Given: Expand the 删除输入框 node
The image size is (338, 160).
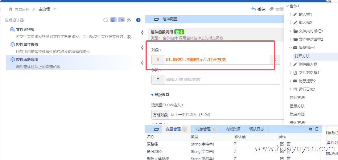Looking at the screenshot, I should [291, 64].
